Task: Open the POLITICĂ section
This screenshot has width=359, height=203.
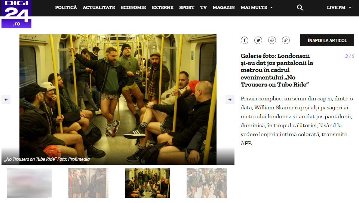Action: (66, 7)
